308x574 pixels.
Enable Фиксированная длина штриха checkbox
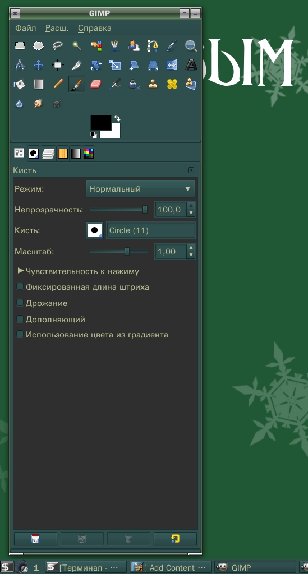click(20, 286)
